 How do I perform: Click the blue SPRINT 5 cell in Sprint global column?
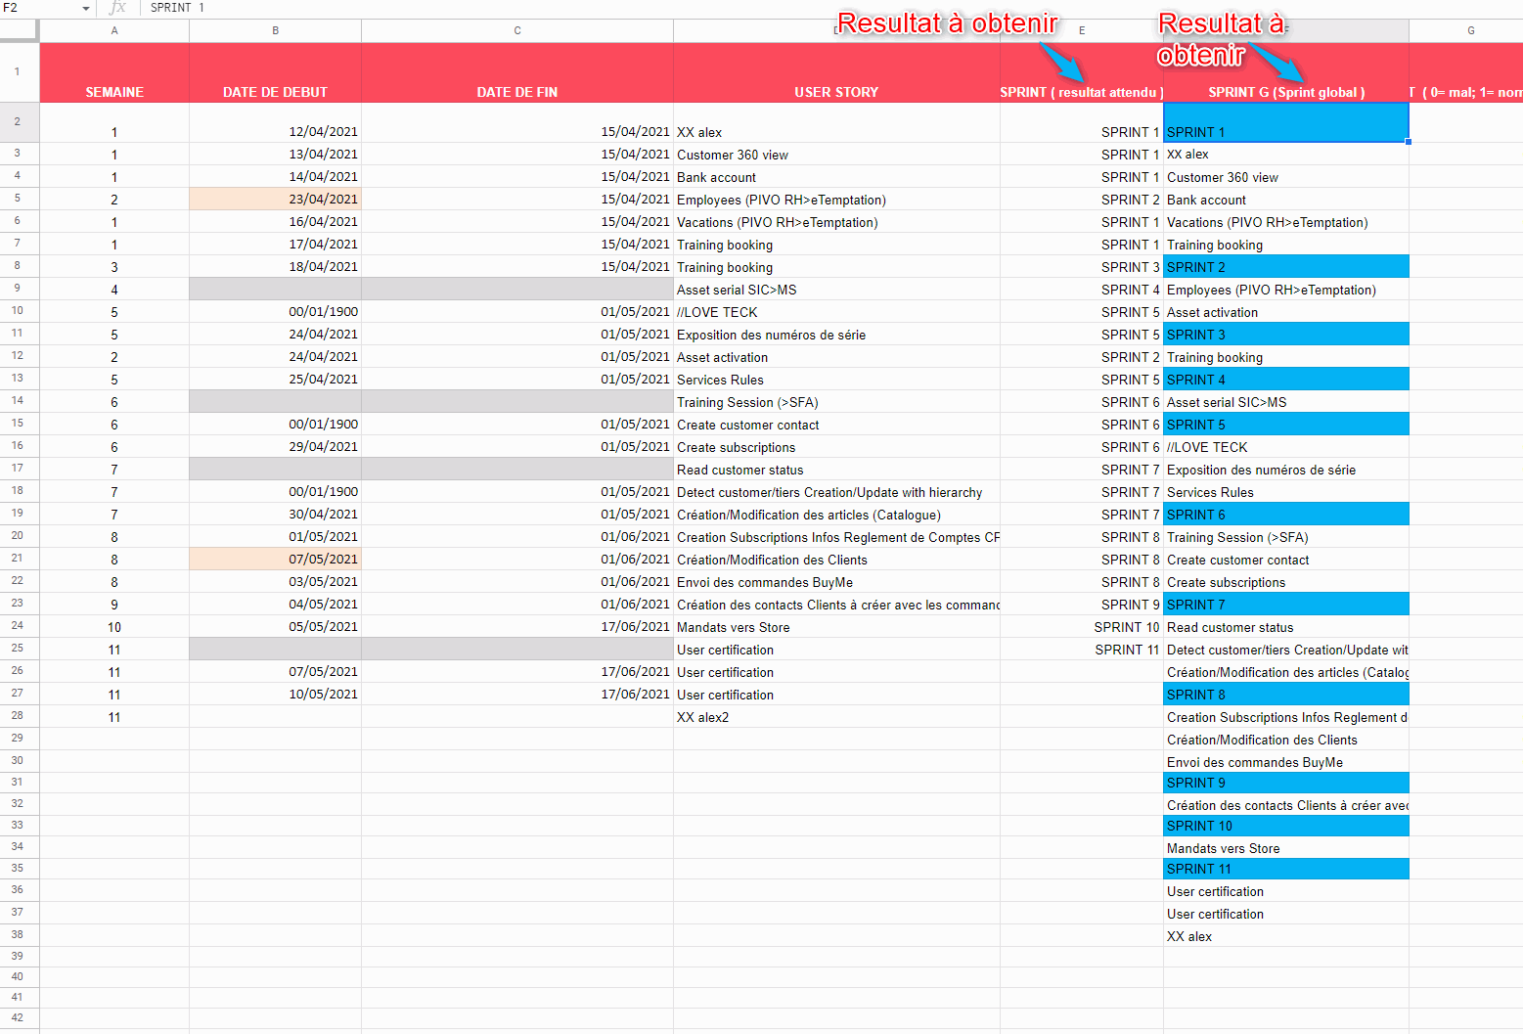[1286, 424]
